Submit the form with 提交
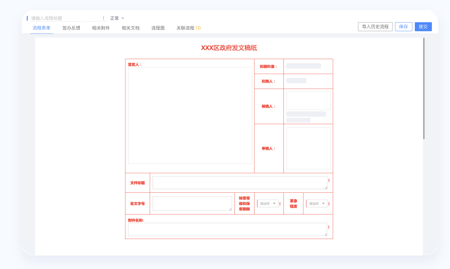The width and height of the screenshot is (450, 269). [423, 26]
